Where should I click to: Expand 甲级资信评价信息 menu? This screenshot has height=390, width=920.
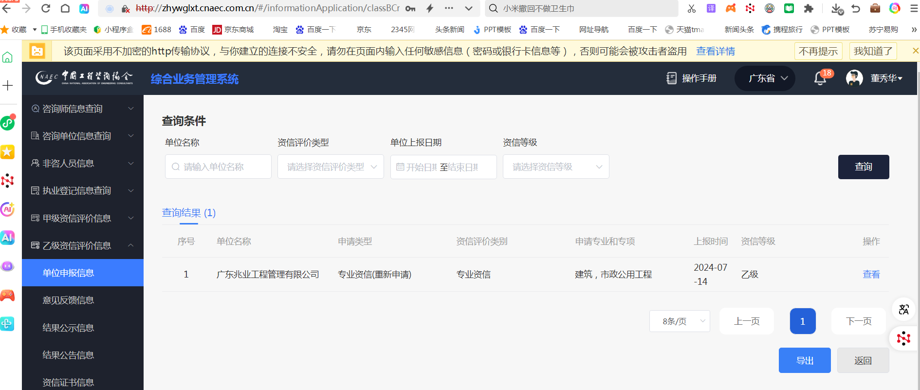pos(83,218)
